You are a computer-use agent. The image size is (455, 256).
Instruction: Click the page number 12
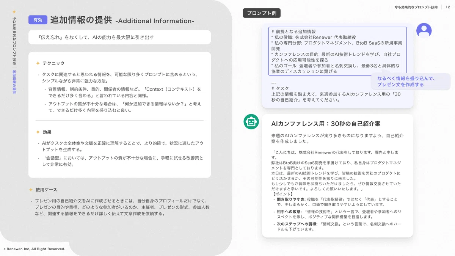coord(448,7)
